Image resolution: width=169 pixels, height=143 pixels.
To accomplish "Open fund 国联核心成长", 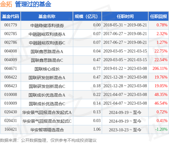I will click(x=47, y=69).
